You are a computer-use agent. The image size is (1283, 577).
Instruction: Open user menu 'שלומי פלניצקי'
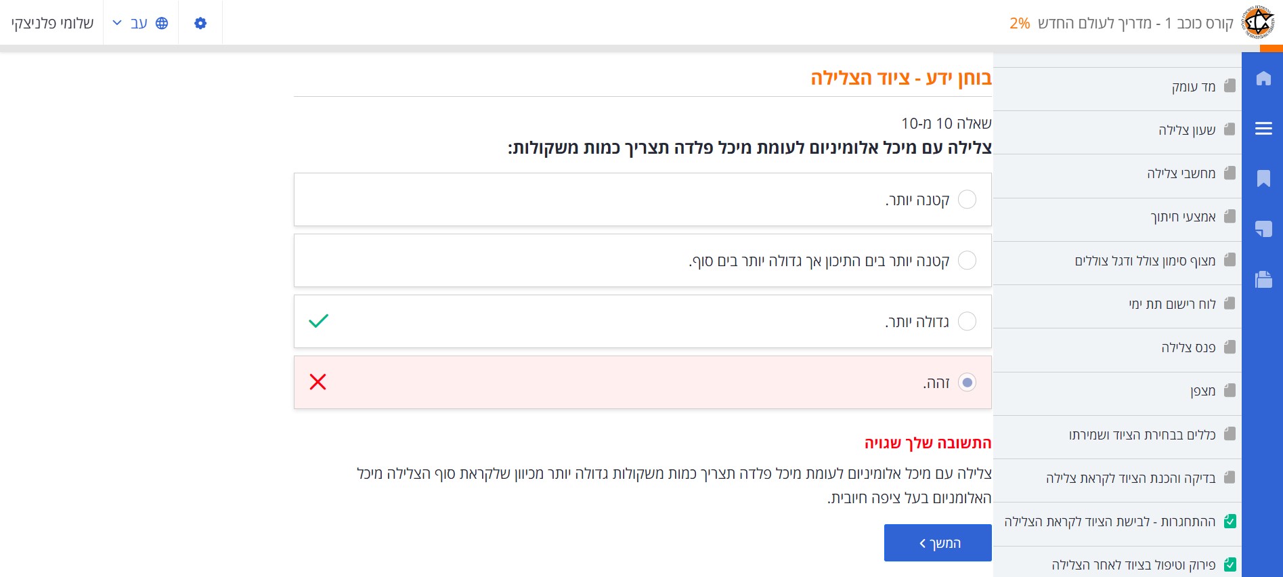coord(52,23)
